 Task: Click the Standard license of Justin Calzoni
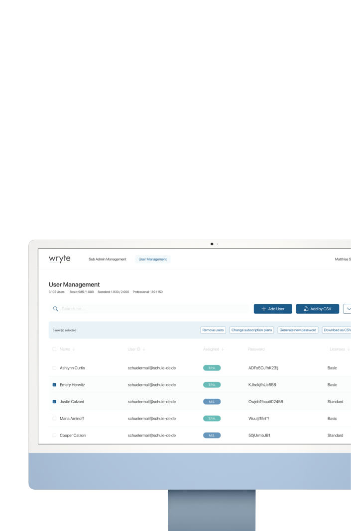[x=335, y=402]
